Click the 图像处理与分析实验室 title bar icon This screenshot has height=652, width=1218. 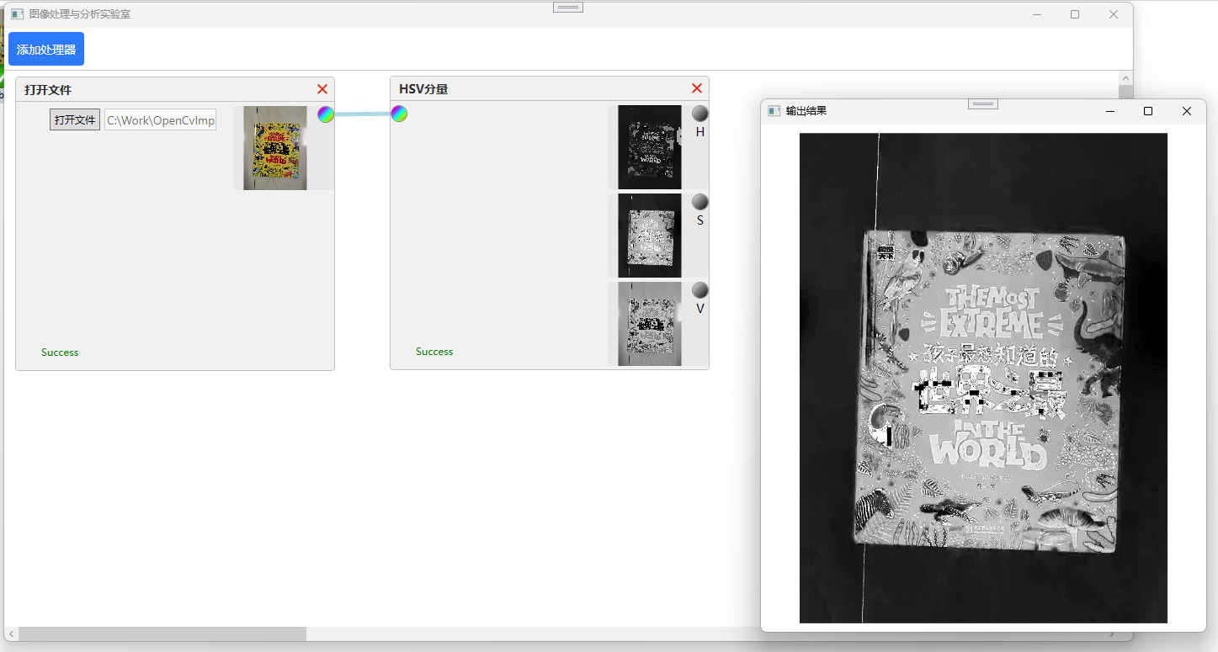coord(17,14)
